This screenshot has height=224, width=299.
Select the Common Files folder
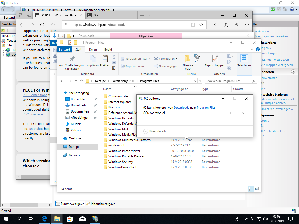tap(118, 96)
